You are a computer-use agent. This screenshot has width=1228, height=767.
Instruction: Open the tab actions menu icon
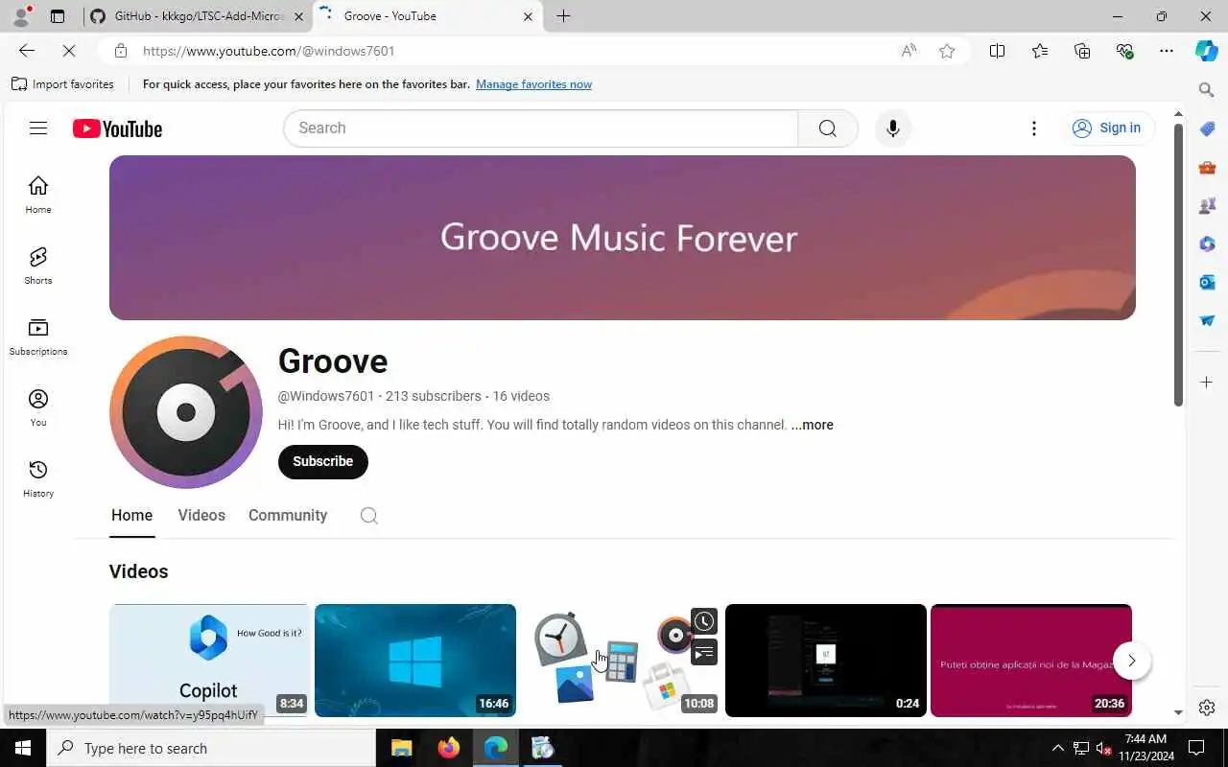(58, 16)
